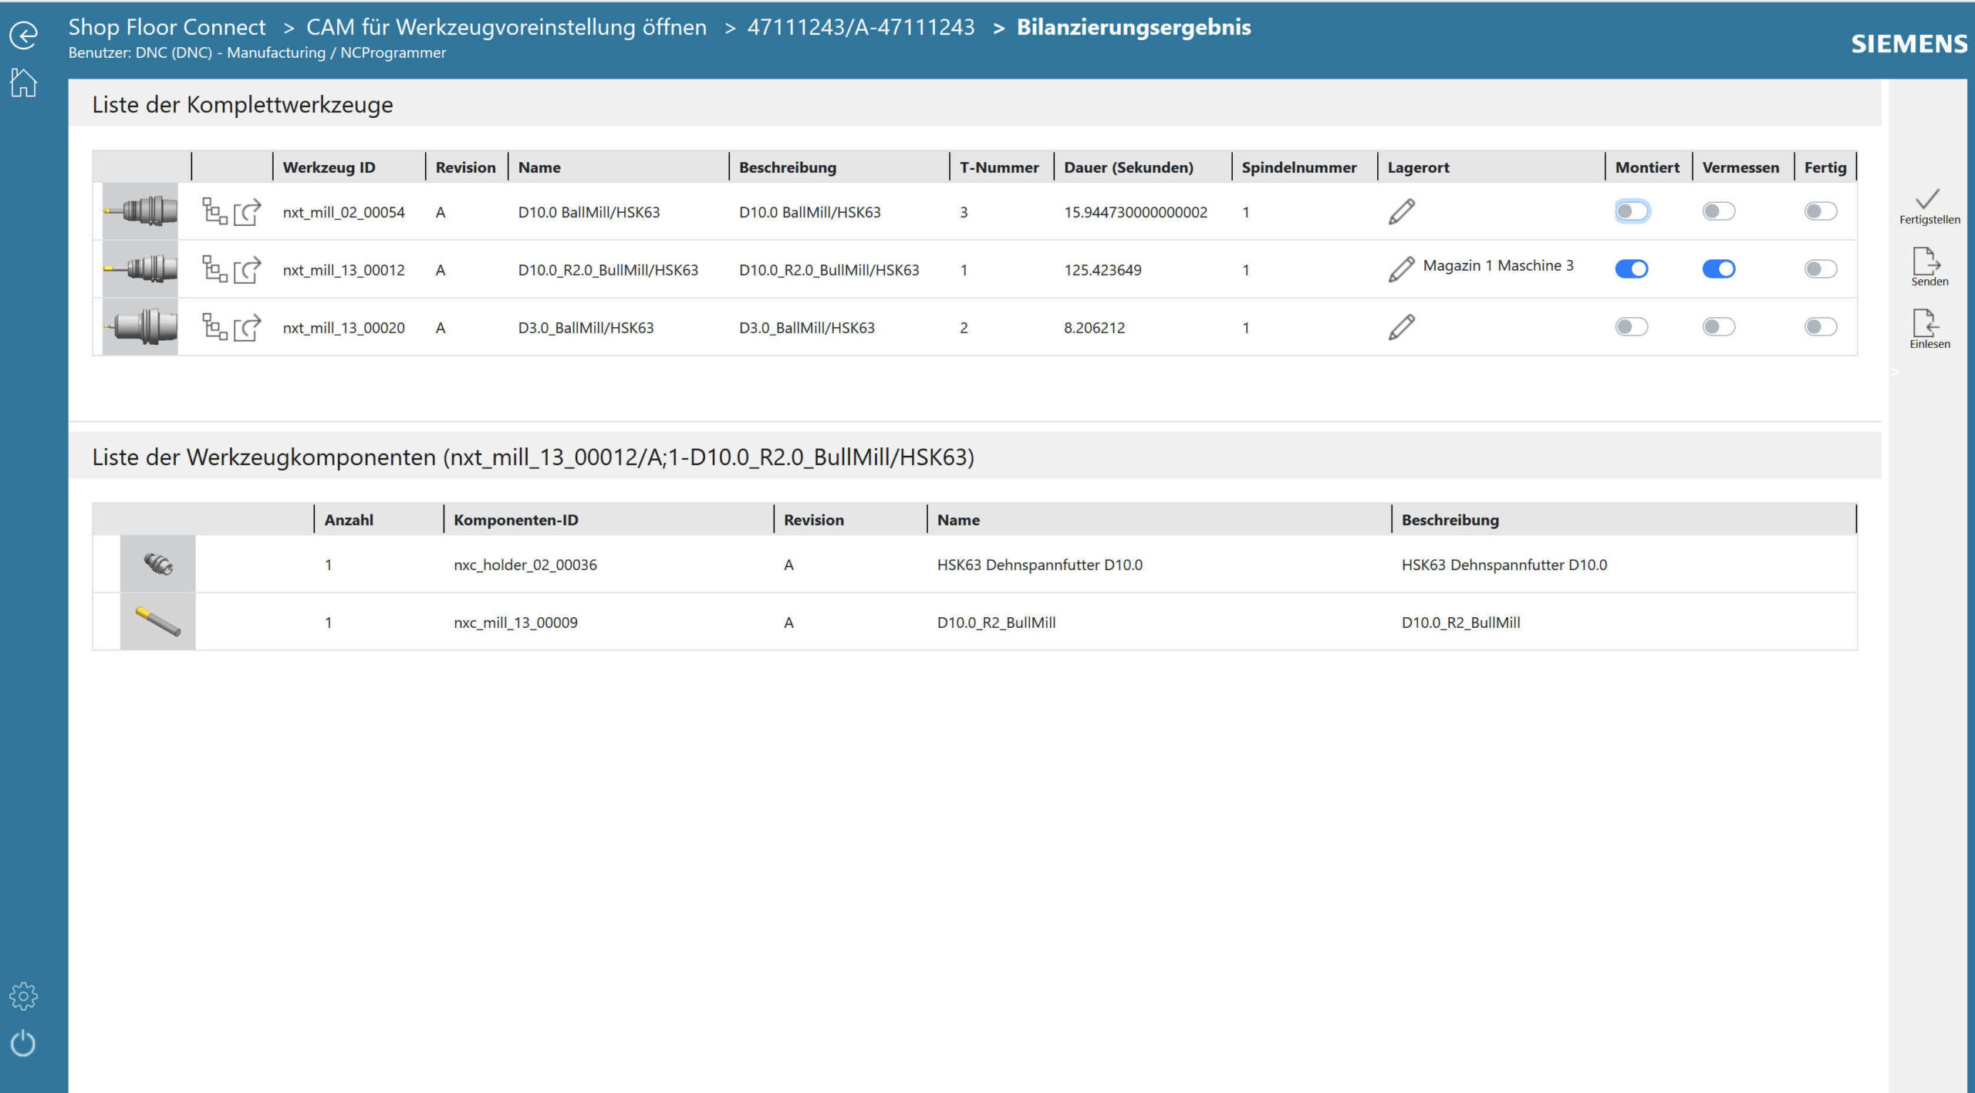Open structure tree icon for nxt_mill_13_00020
Image resolution: width=1975 pixels, height=1093 pixels.
tap(214, 327)
